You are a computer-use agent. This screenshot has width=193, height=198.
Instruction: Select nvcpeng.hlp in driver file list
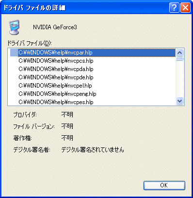click(57, 94)
